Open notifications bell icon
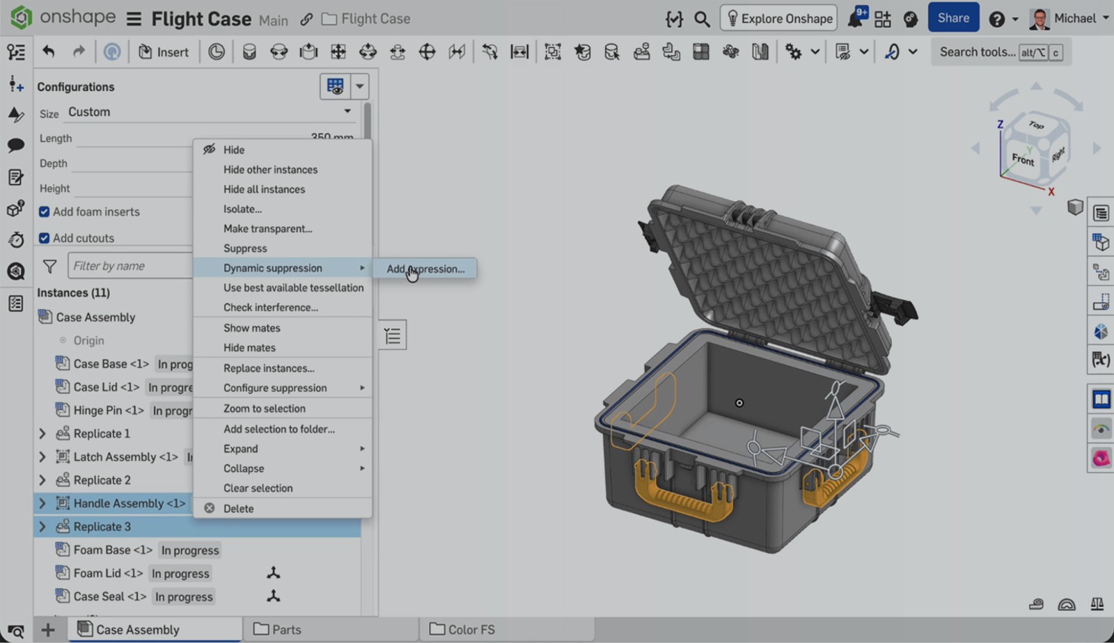1114x643 pixels. 856,17
